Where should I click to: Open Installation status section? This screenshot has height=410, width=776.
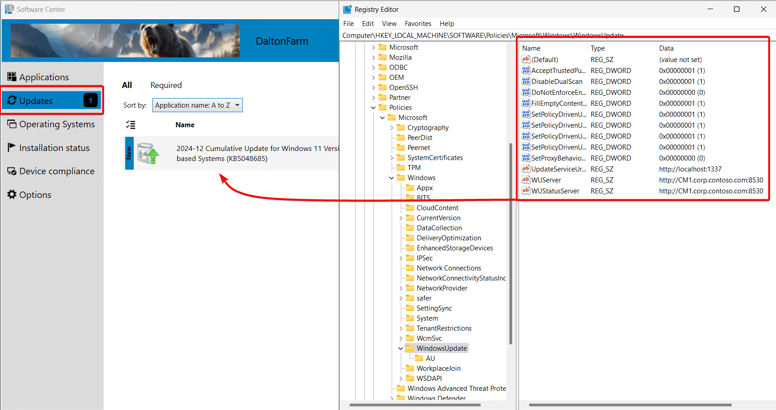pos(48,148)
